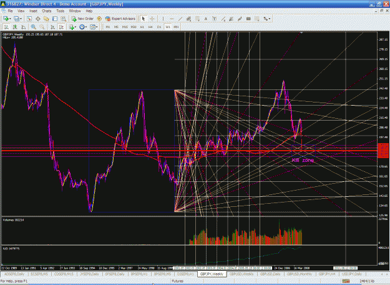
Task: Open the Templates icon
Action: pyautogui.click(x=92, y=27)
